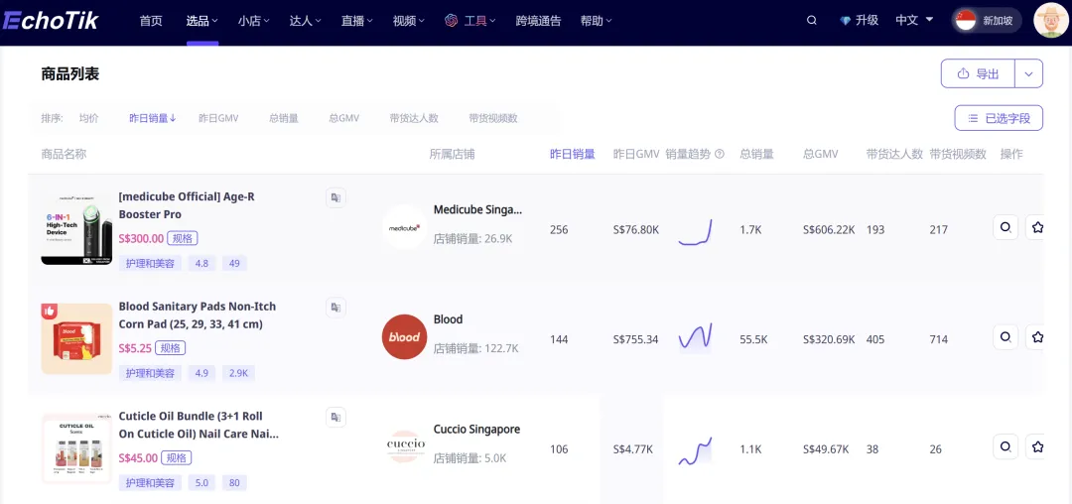Viewport: 1072px width, 504px height.
Task: Open Blood sanitary pads product thumbnail
Action: pos(76,338)
